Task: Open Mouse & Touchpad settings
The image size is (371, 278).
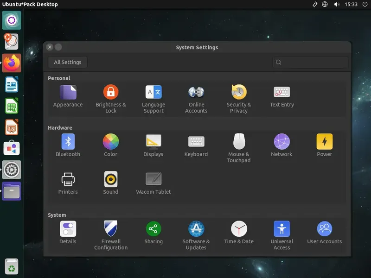Action: [239, 148]
